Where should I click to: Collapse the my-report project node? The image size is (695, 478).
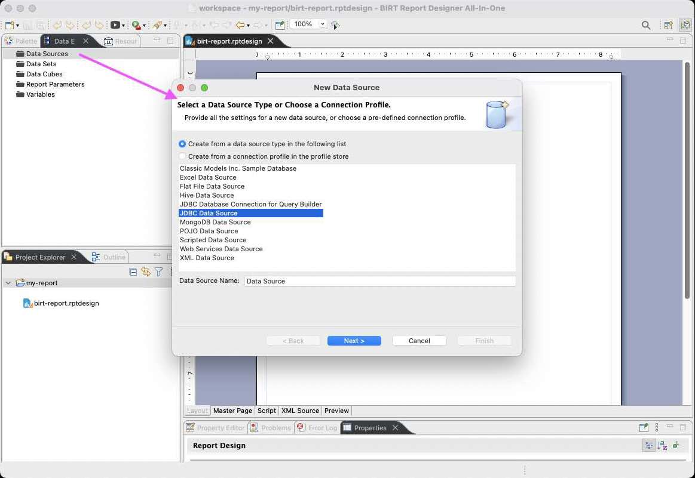pyautogui.click(x=8, y=283)
